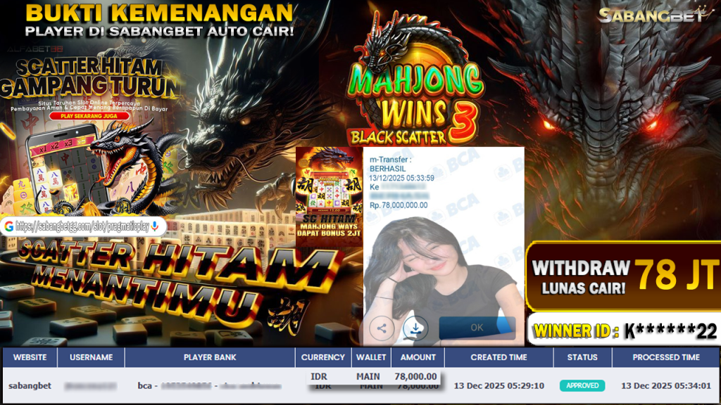
Task: Click the Withdraw 78 JT banner
Action: [x=623, y=276]
